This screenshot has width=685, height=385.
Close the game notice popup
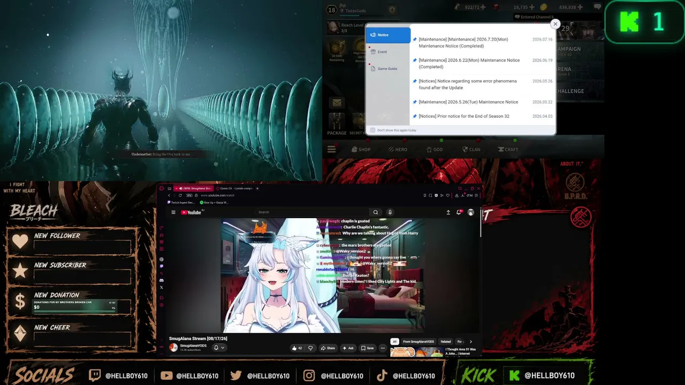[x=555, y=24]
